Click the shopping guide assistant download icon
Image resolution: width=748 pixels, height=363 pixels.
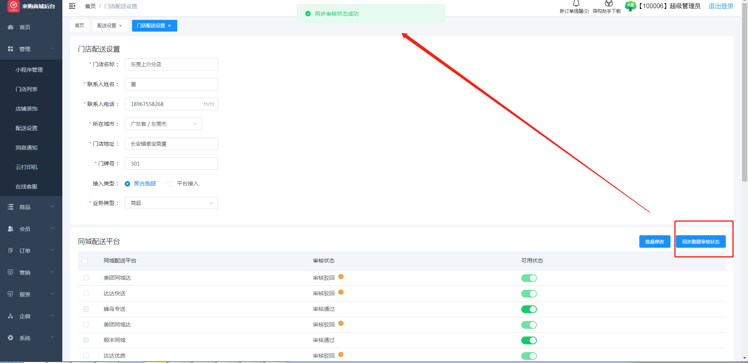[x=609, y=4]
